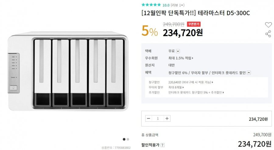Open the 택배 무료 shipping dropdown
This screenshot has height=150, width=274.
pos(178,51)
